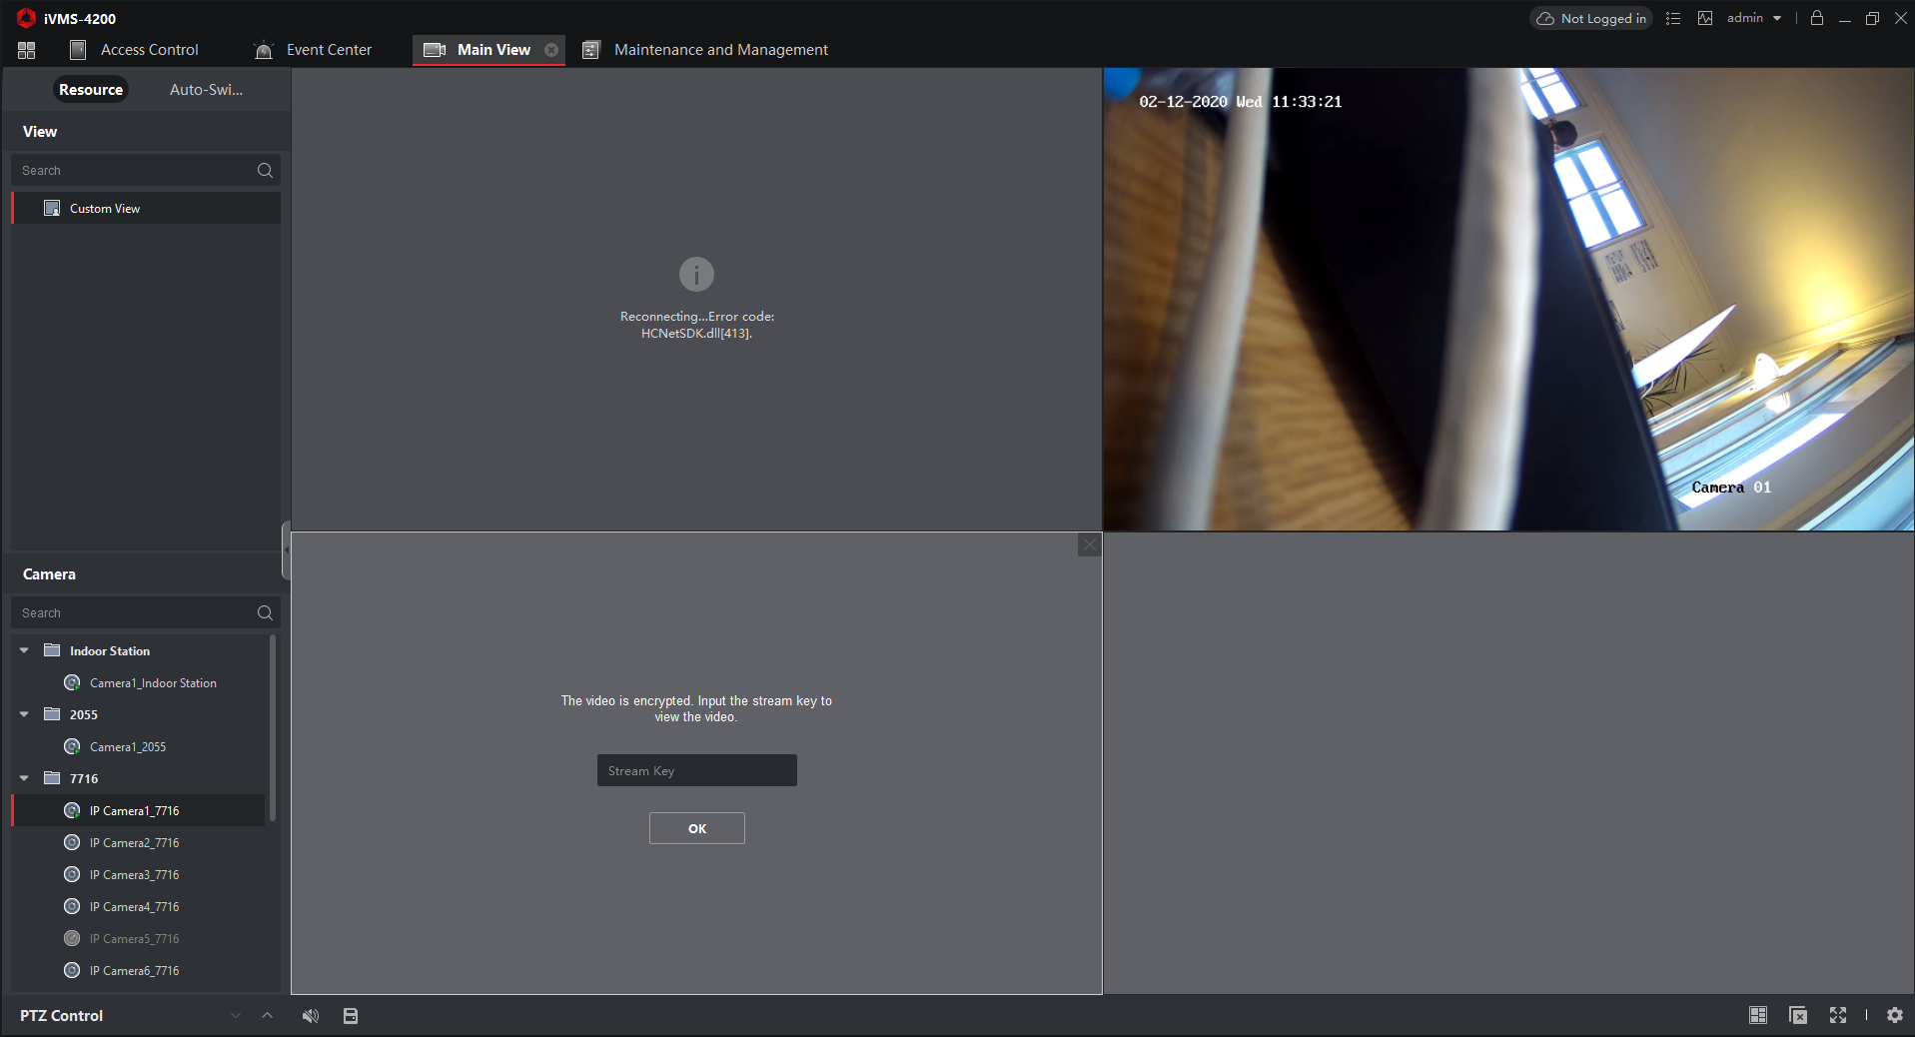Lock the client with the padlock icon
The image size is (1915, 1037).
(1817, 19)
